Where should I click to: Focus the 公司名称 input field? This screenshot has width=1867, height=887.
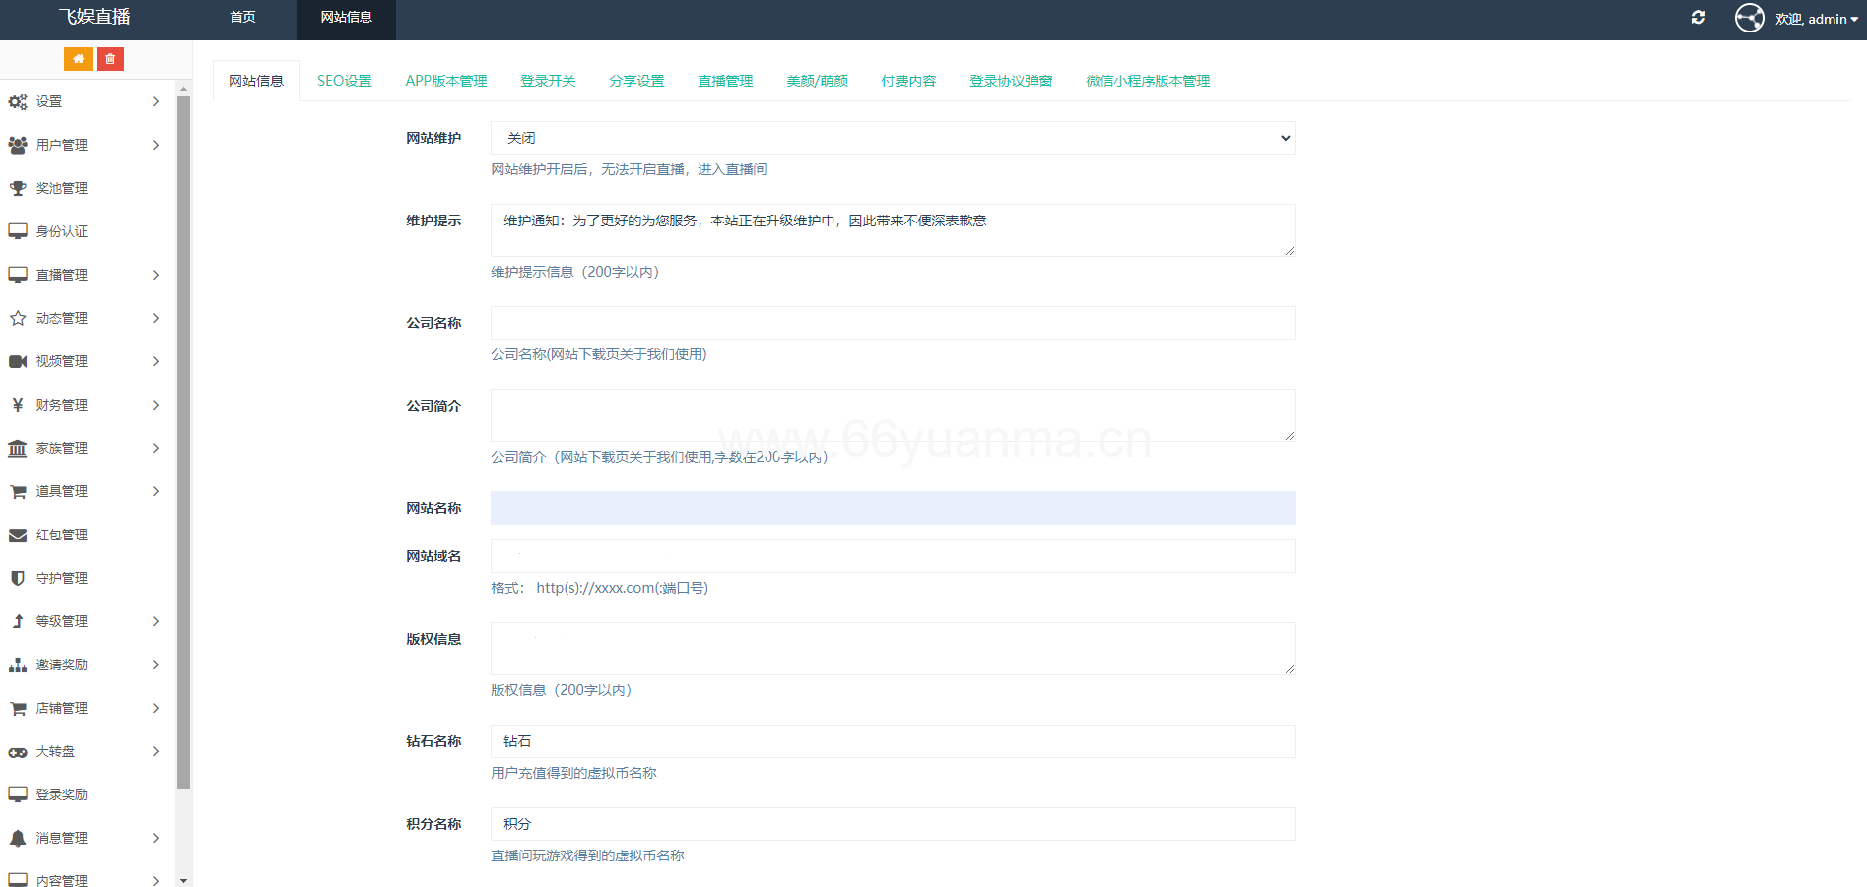point(893,323)
